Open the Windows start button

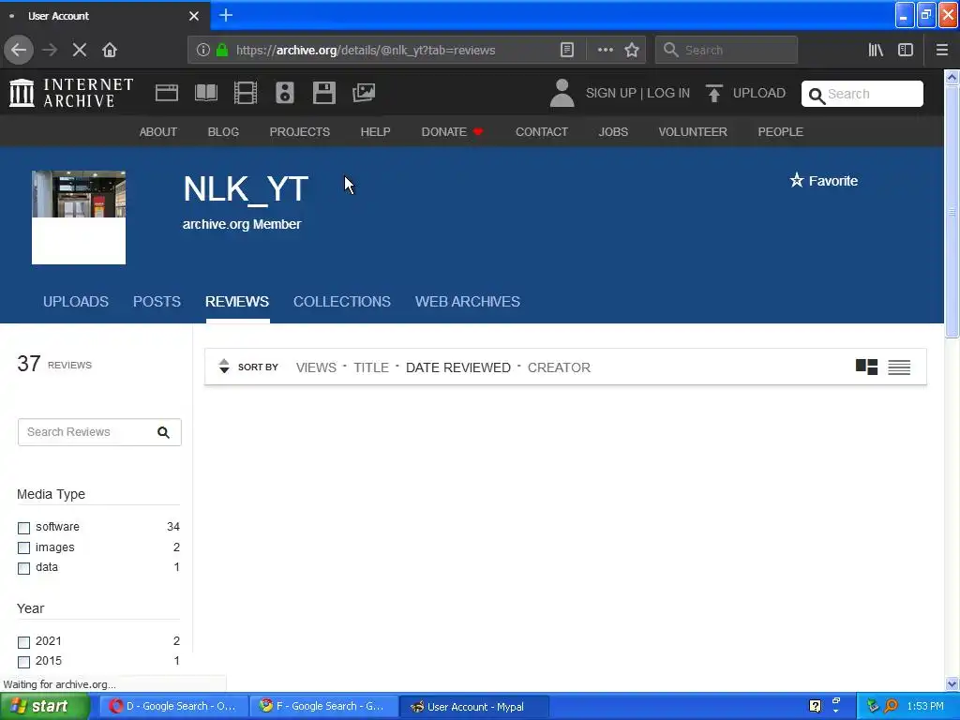44,706
